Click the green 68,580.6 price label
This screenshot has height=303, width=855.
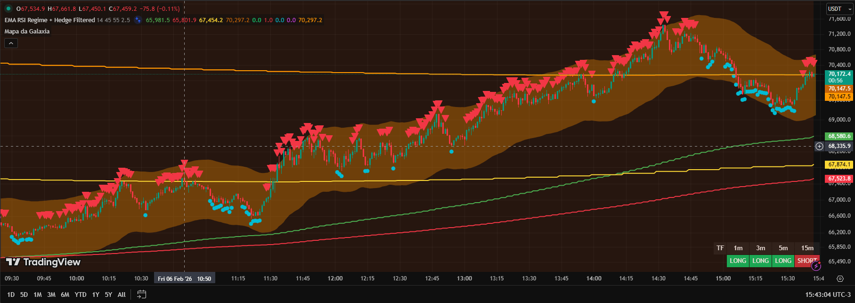click(839, 136)
